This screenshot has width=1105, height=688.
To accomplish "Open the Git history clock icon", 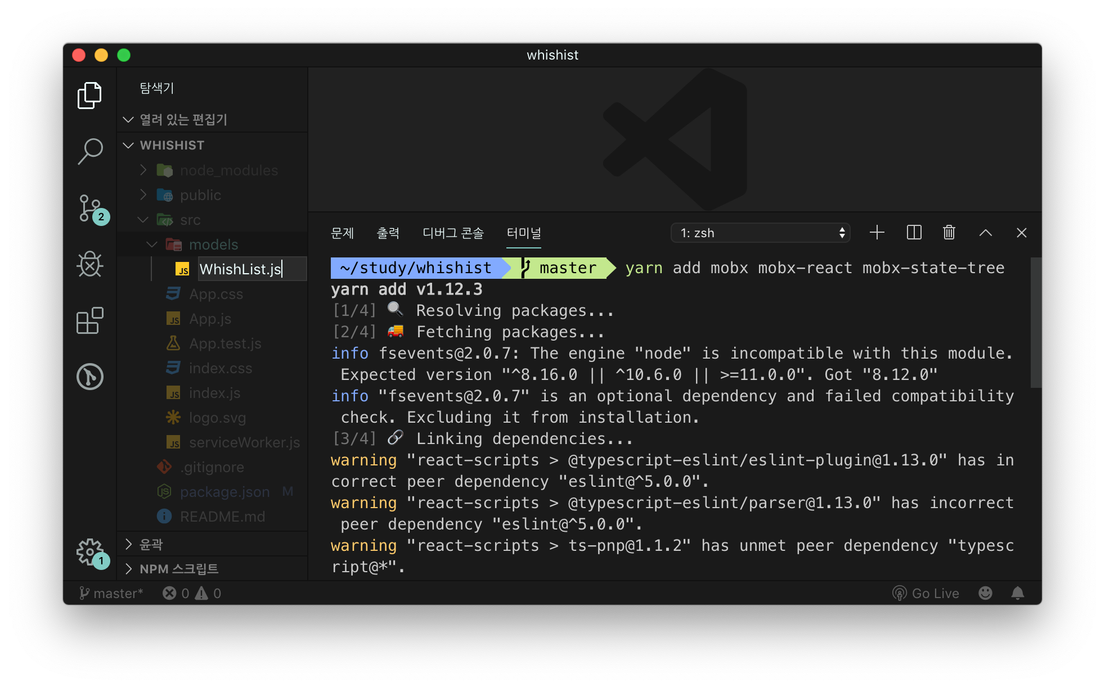I will pos(89,377).
